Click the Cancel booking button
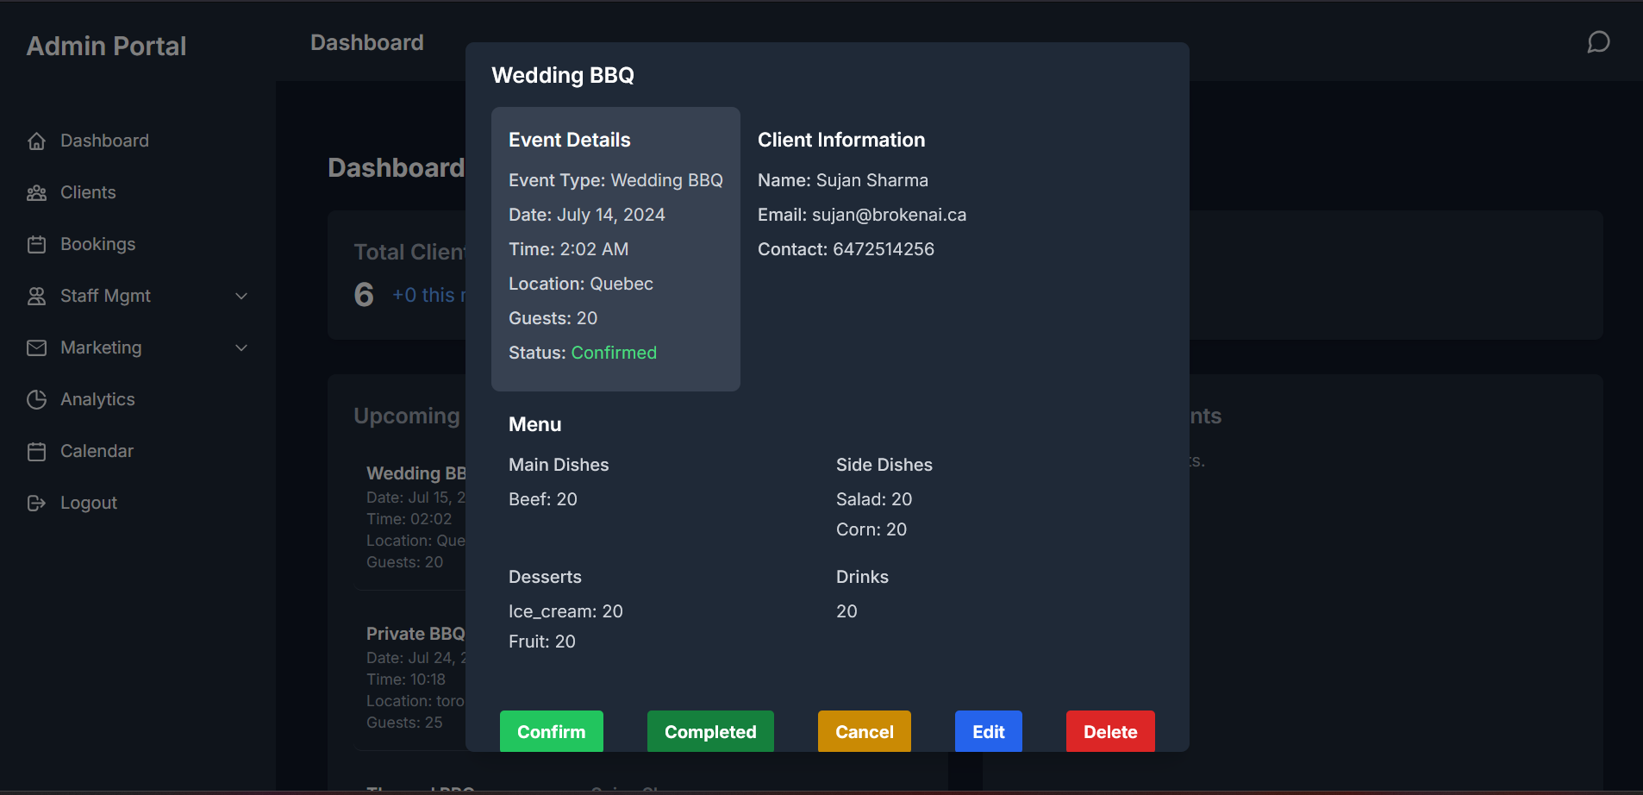This screenshot has height=795, width=1643. (864, 731)
